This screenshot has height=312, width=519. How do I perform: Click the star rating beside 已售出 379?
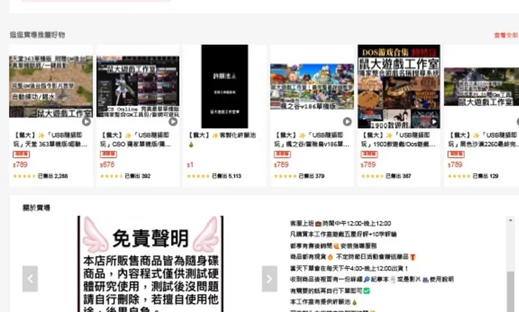coord(286,176)
